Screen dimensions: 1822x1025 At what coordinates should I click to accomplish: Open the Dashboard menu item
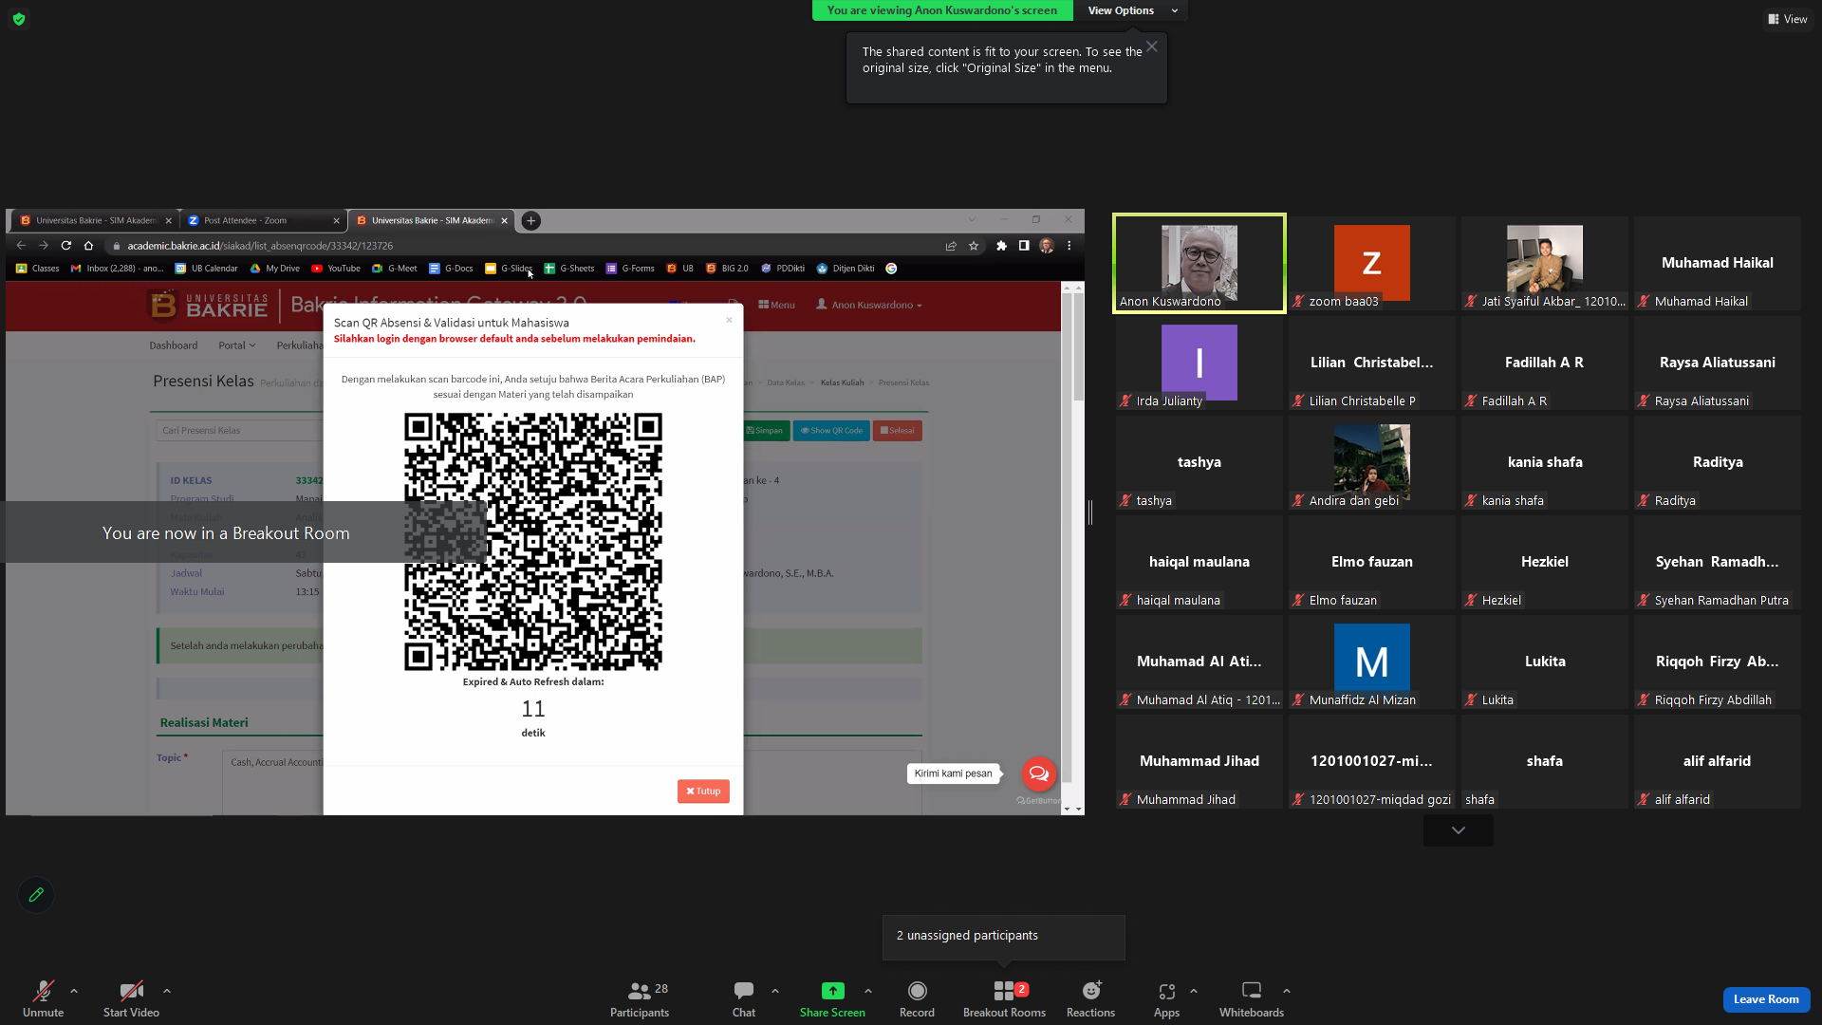(174, 345)
